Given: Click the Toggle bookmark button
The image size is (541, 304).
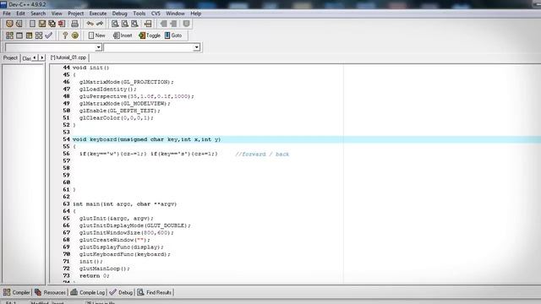Looking at the screenshot, I should point(150,35).
